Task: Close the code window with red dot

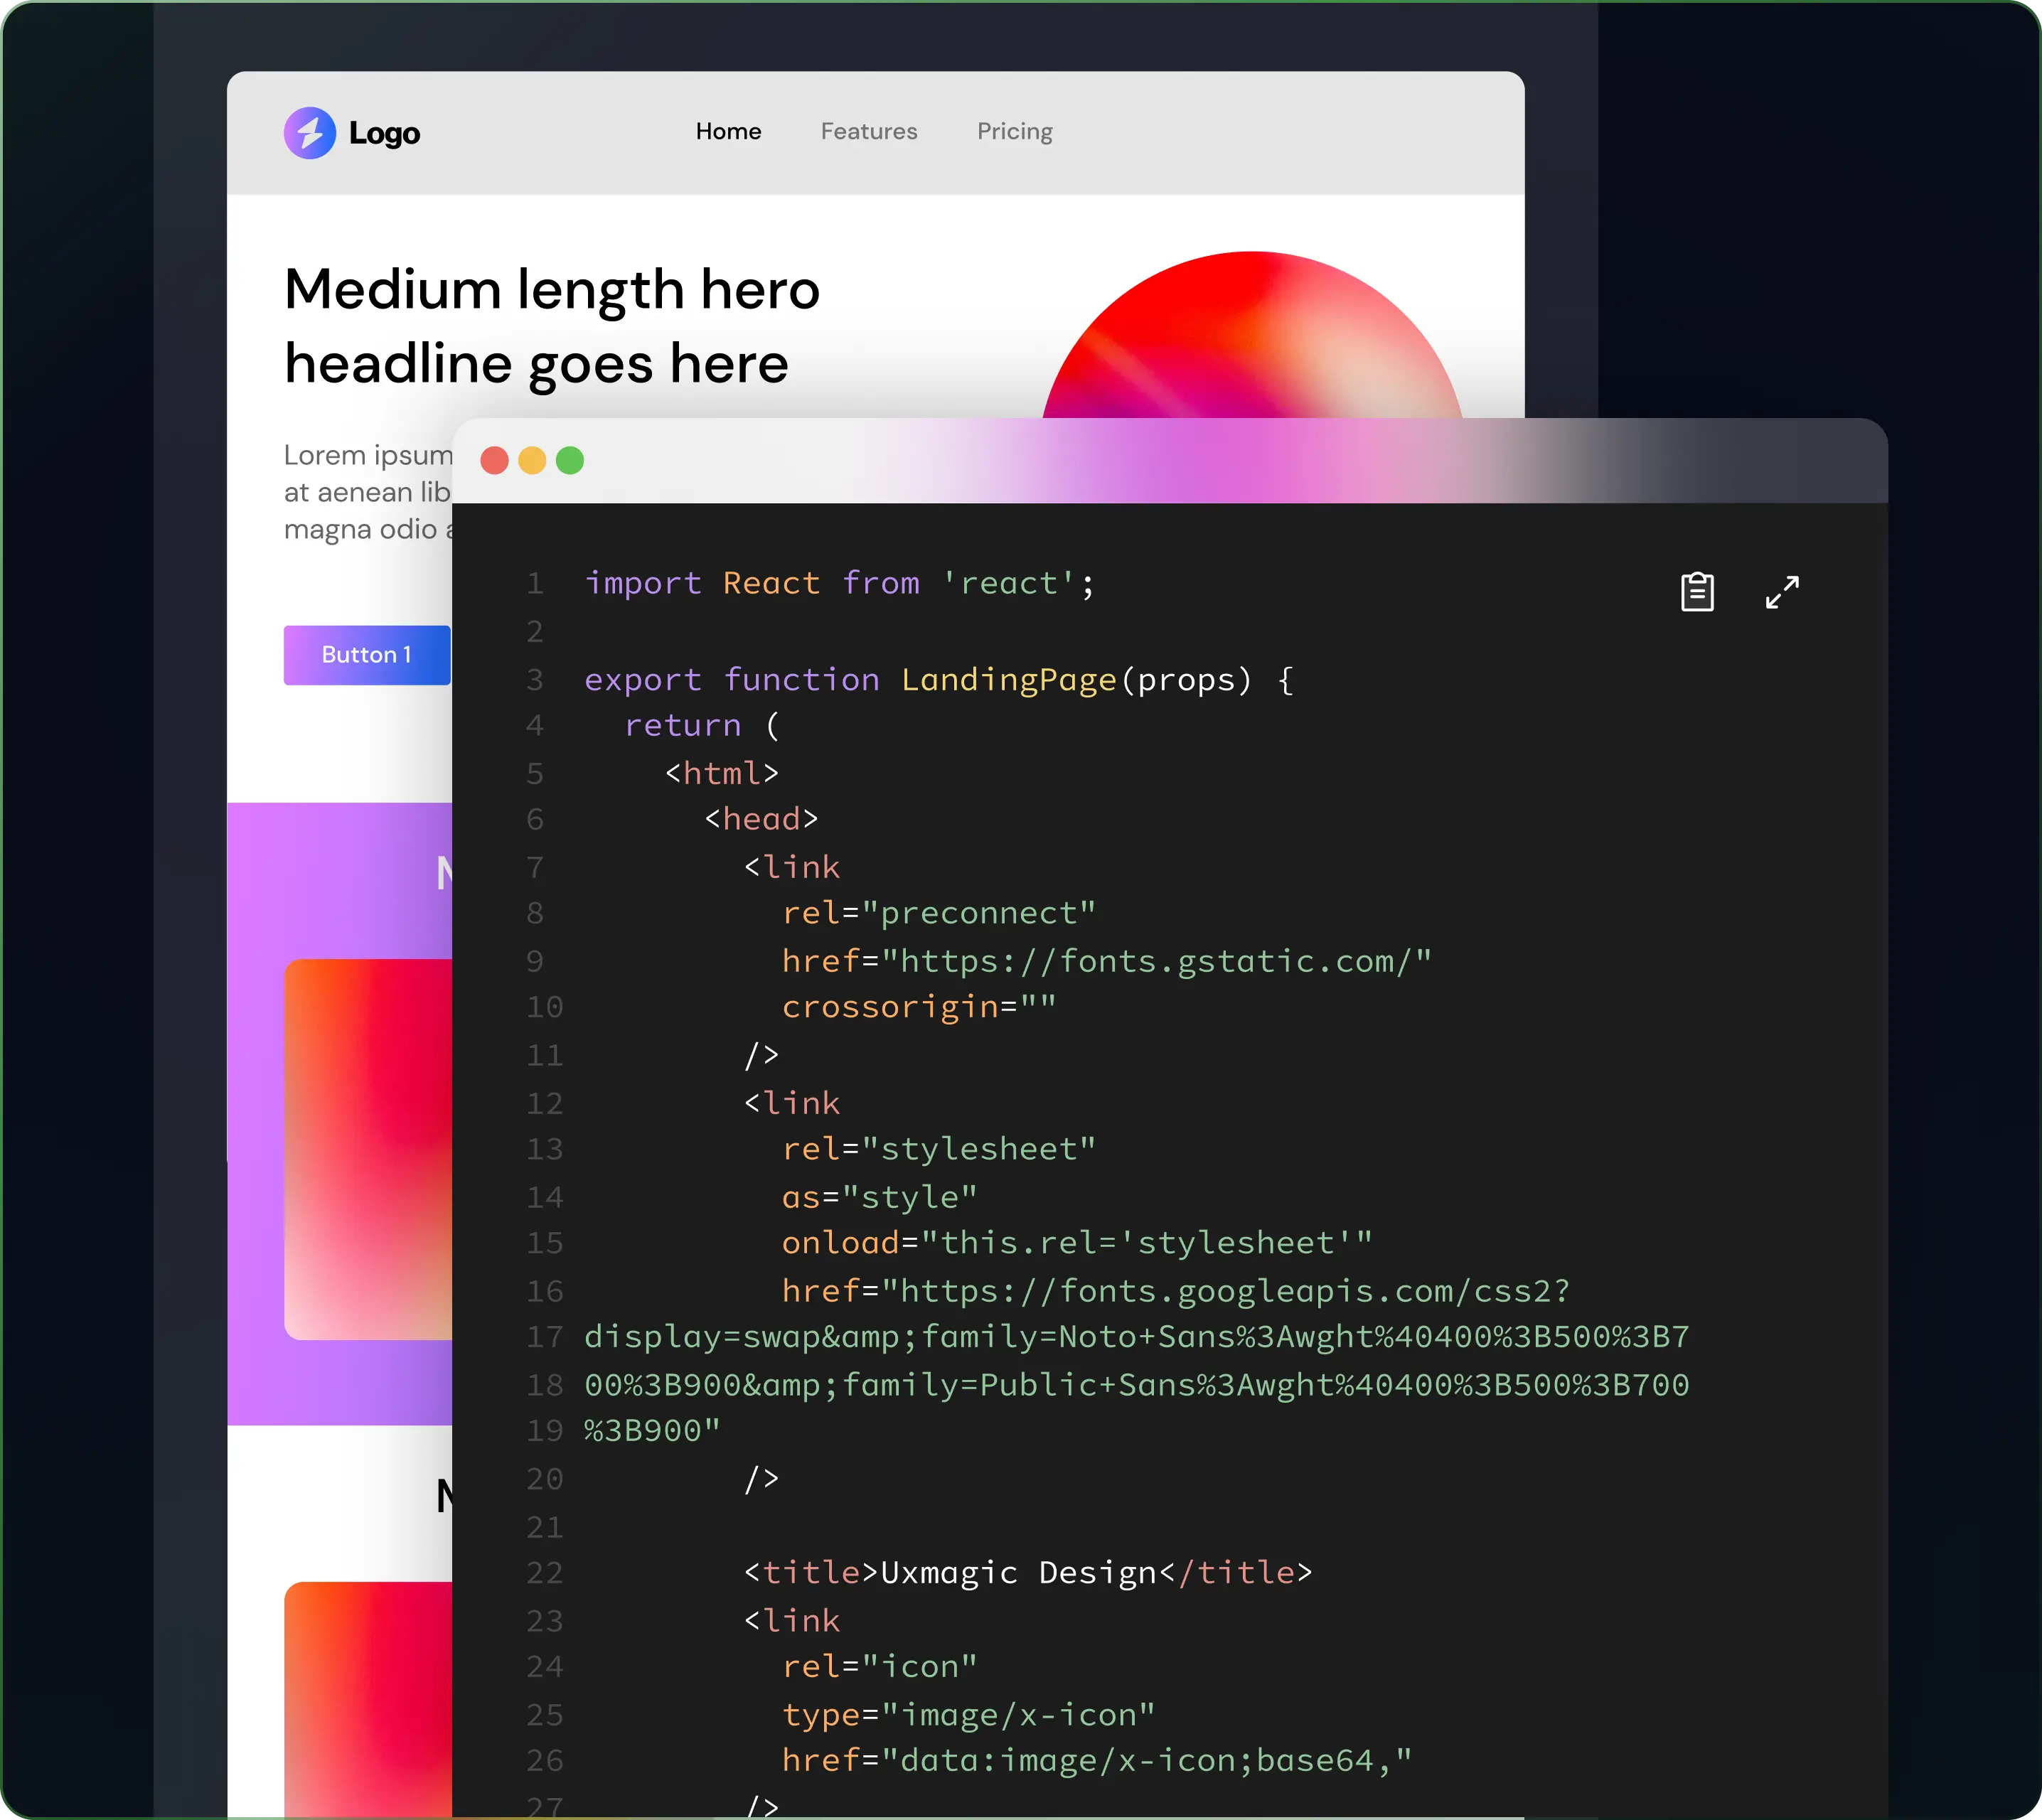Action: pos(494,460)
